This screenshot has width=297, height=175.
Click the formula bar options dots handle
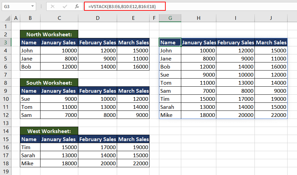pyautogui.click(x=41, y=7)
